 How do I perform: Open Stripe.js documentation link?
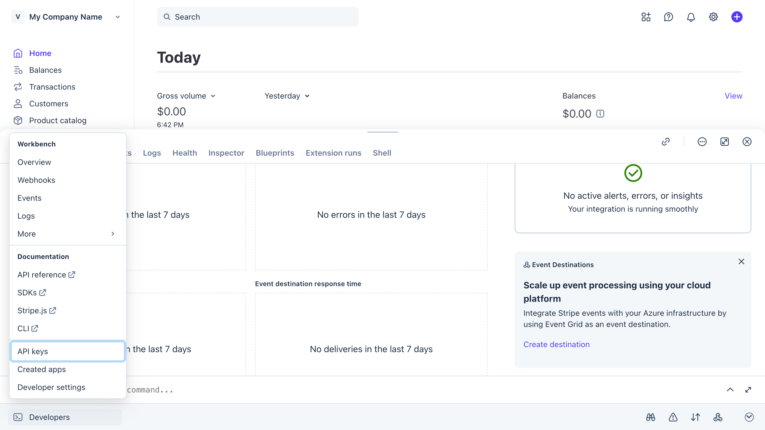click(37, 311)
